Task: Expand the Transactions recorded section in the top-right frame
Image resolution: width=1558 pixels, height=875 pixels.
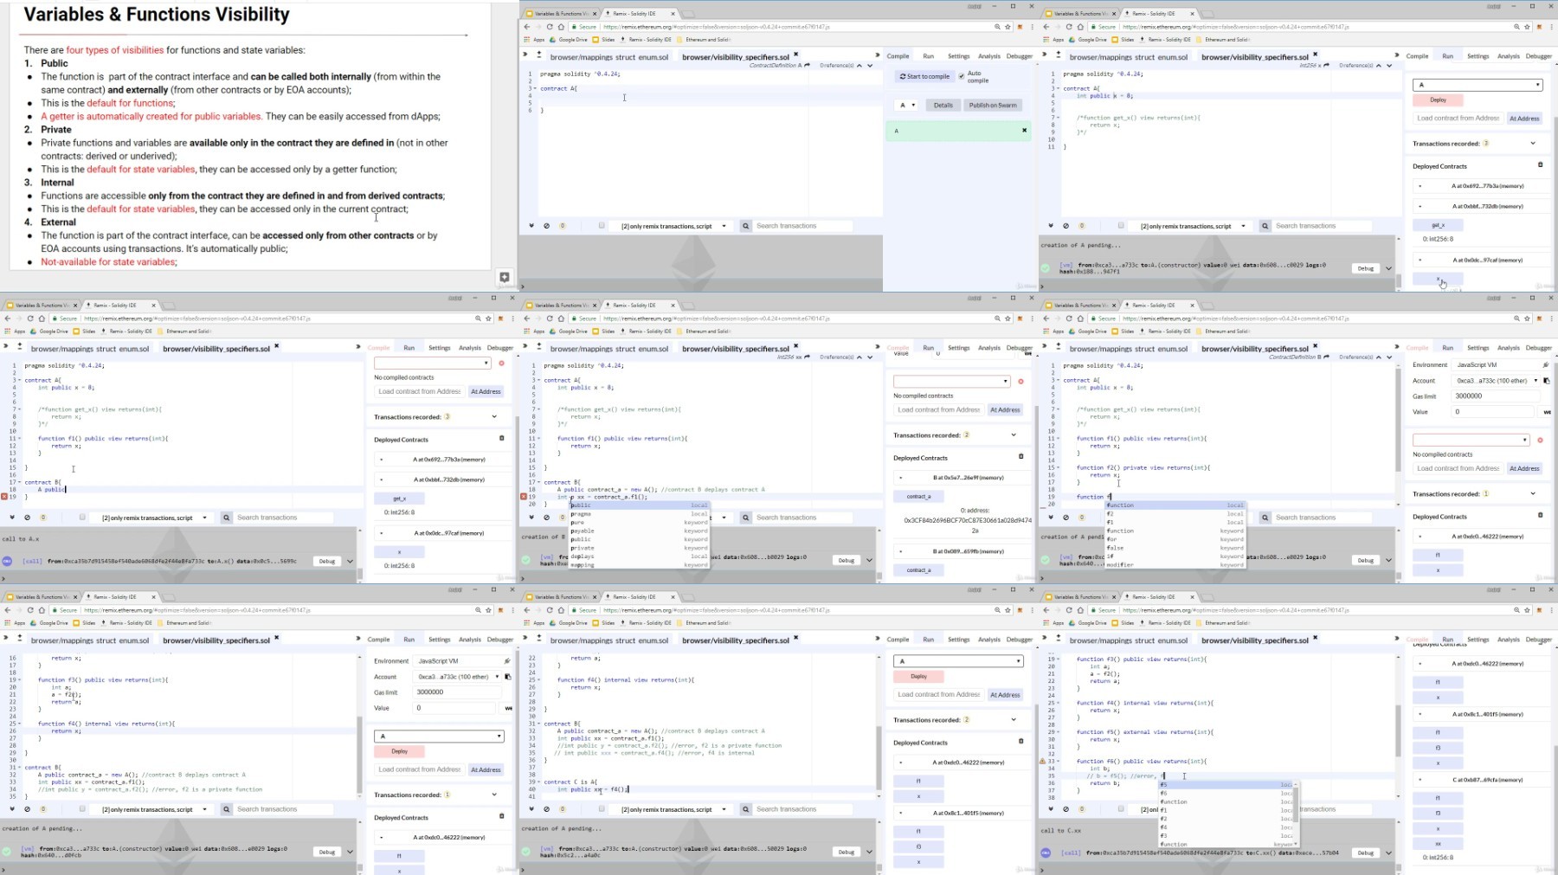Action: coord(1533,144)
